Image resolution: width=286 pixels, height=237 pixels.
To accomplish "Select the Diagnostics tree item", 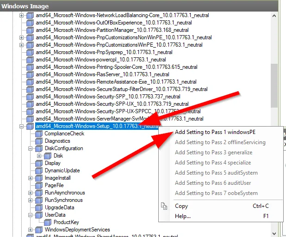I will pyautogui.click(x=57, y=141).
